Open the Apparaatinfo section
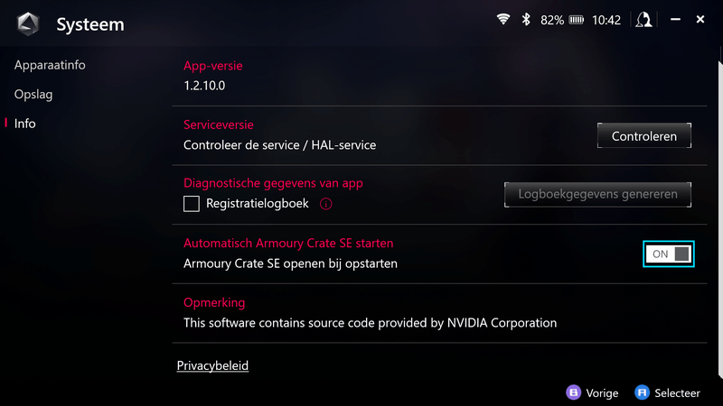The width and height of the screenshot is (723, 406). [50, 65]
